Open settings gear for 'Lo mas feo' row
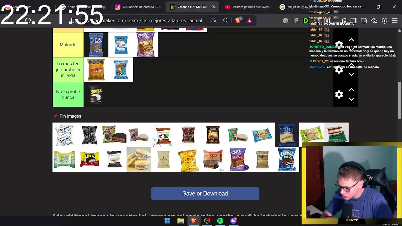Viewport: 402px width, 226px height. click(x=339, y=70)
